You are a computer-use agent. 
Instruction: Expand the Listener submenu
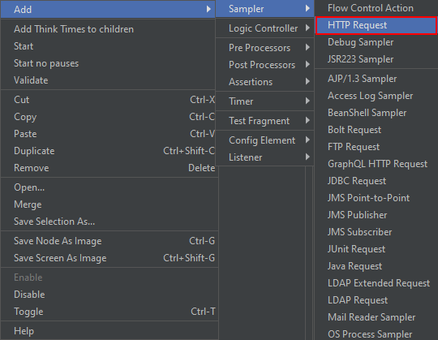pos(264,157)
